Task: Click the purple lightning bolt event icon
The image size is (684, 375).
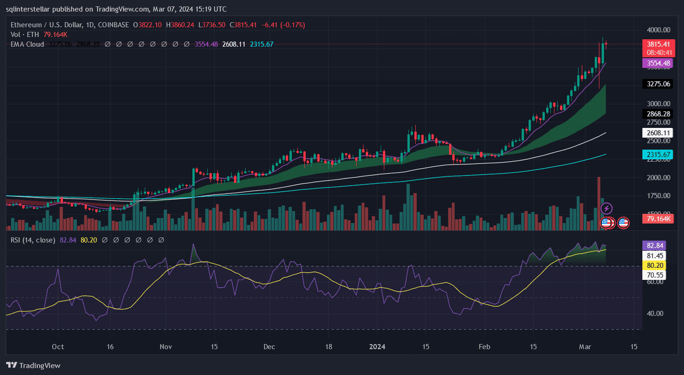Action: click(x=606, y=209)
